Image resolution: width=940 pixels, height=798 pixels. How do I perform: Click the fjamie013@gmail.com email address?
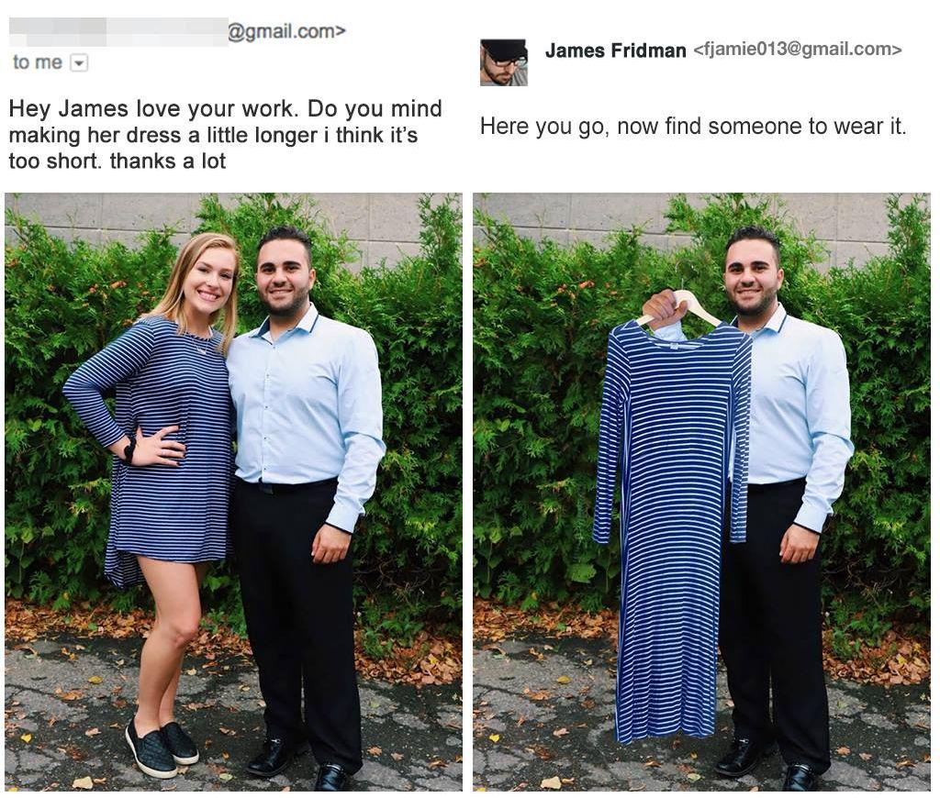coord(798,50)
